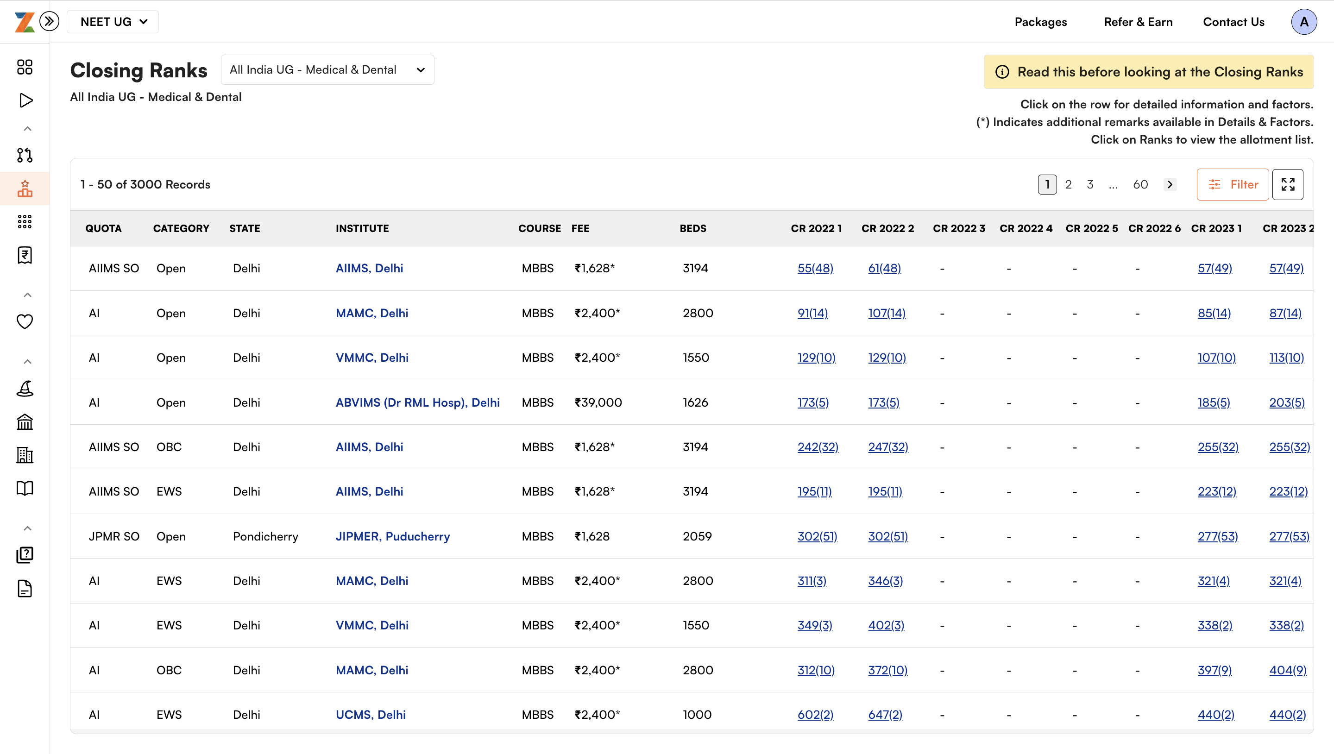Click the FEE column header
Screen dimensions: 1334x754
click(580, 228)
